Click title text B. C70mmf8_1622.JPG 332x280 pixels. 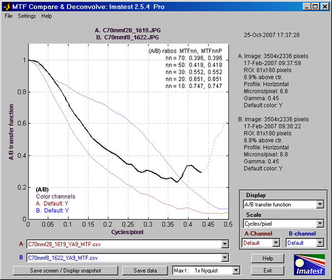tap(127, 37)
